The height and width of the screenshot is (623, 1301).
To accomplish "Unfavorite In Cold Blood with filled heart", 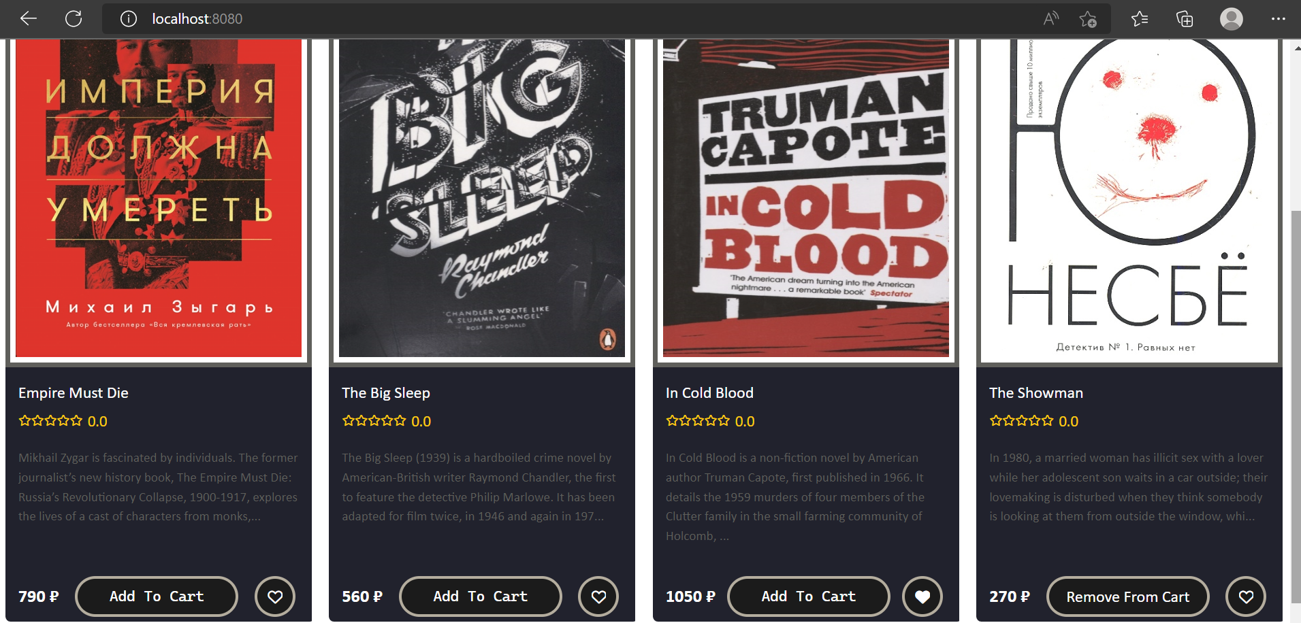I will click(922, 596).
